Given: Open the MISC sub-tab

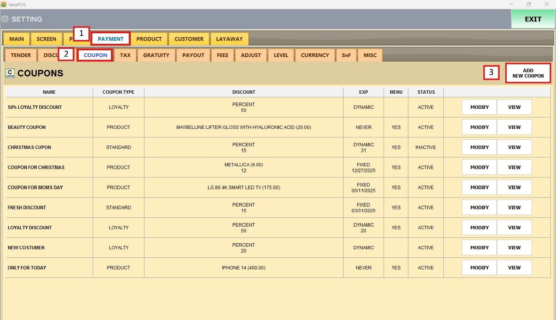Looking at the screenshot, I should pos(370,55).
